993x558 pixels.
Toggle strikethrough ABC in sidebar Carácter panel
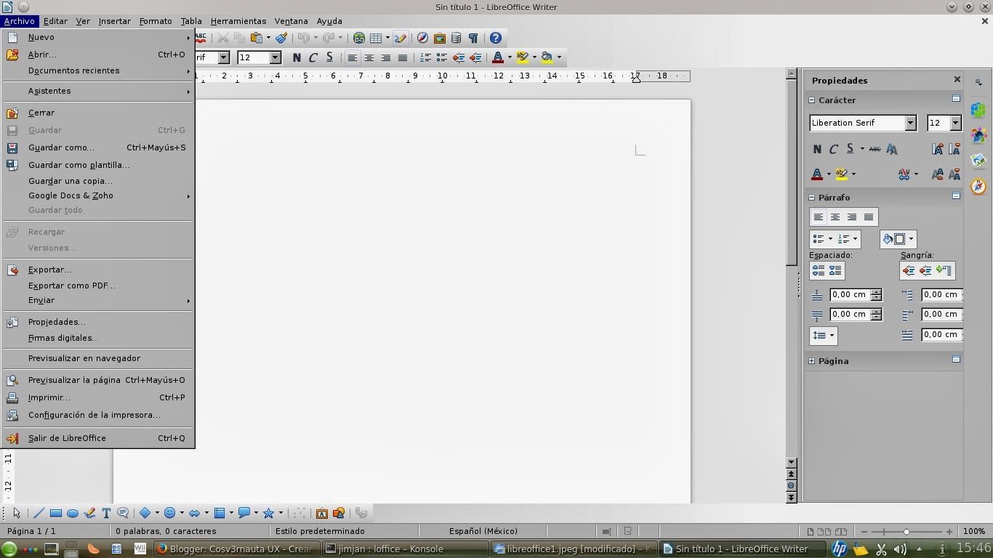(x=875, y=149)
